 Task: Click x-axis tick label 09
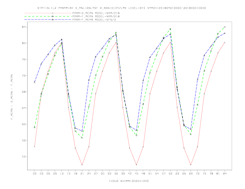(55, 174)
